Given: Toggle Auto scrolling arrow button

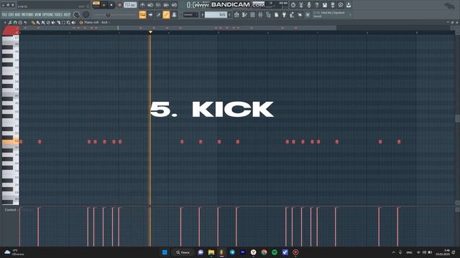Looking at the screenshot, I should tap(150, 14).
